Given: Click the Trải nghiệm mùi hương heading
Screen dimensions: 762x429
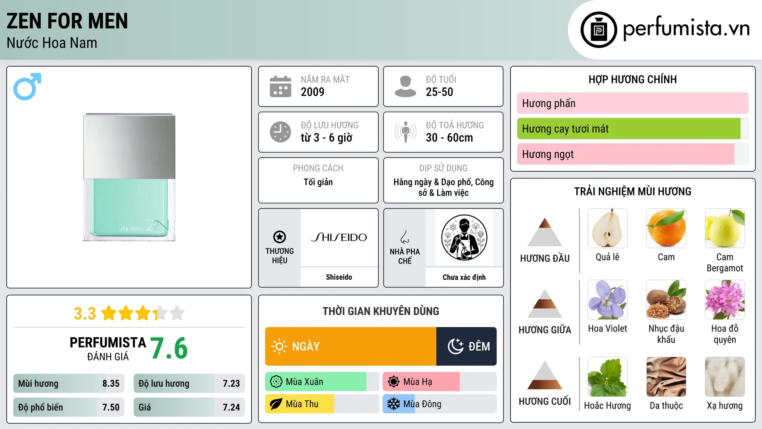Looking at the screenshot, I should point(633,191).
